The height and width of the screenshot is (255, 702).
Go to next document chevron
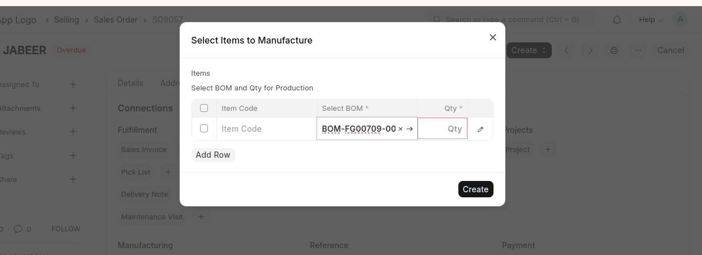pos(590,50)
